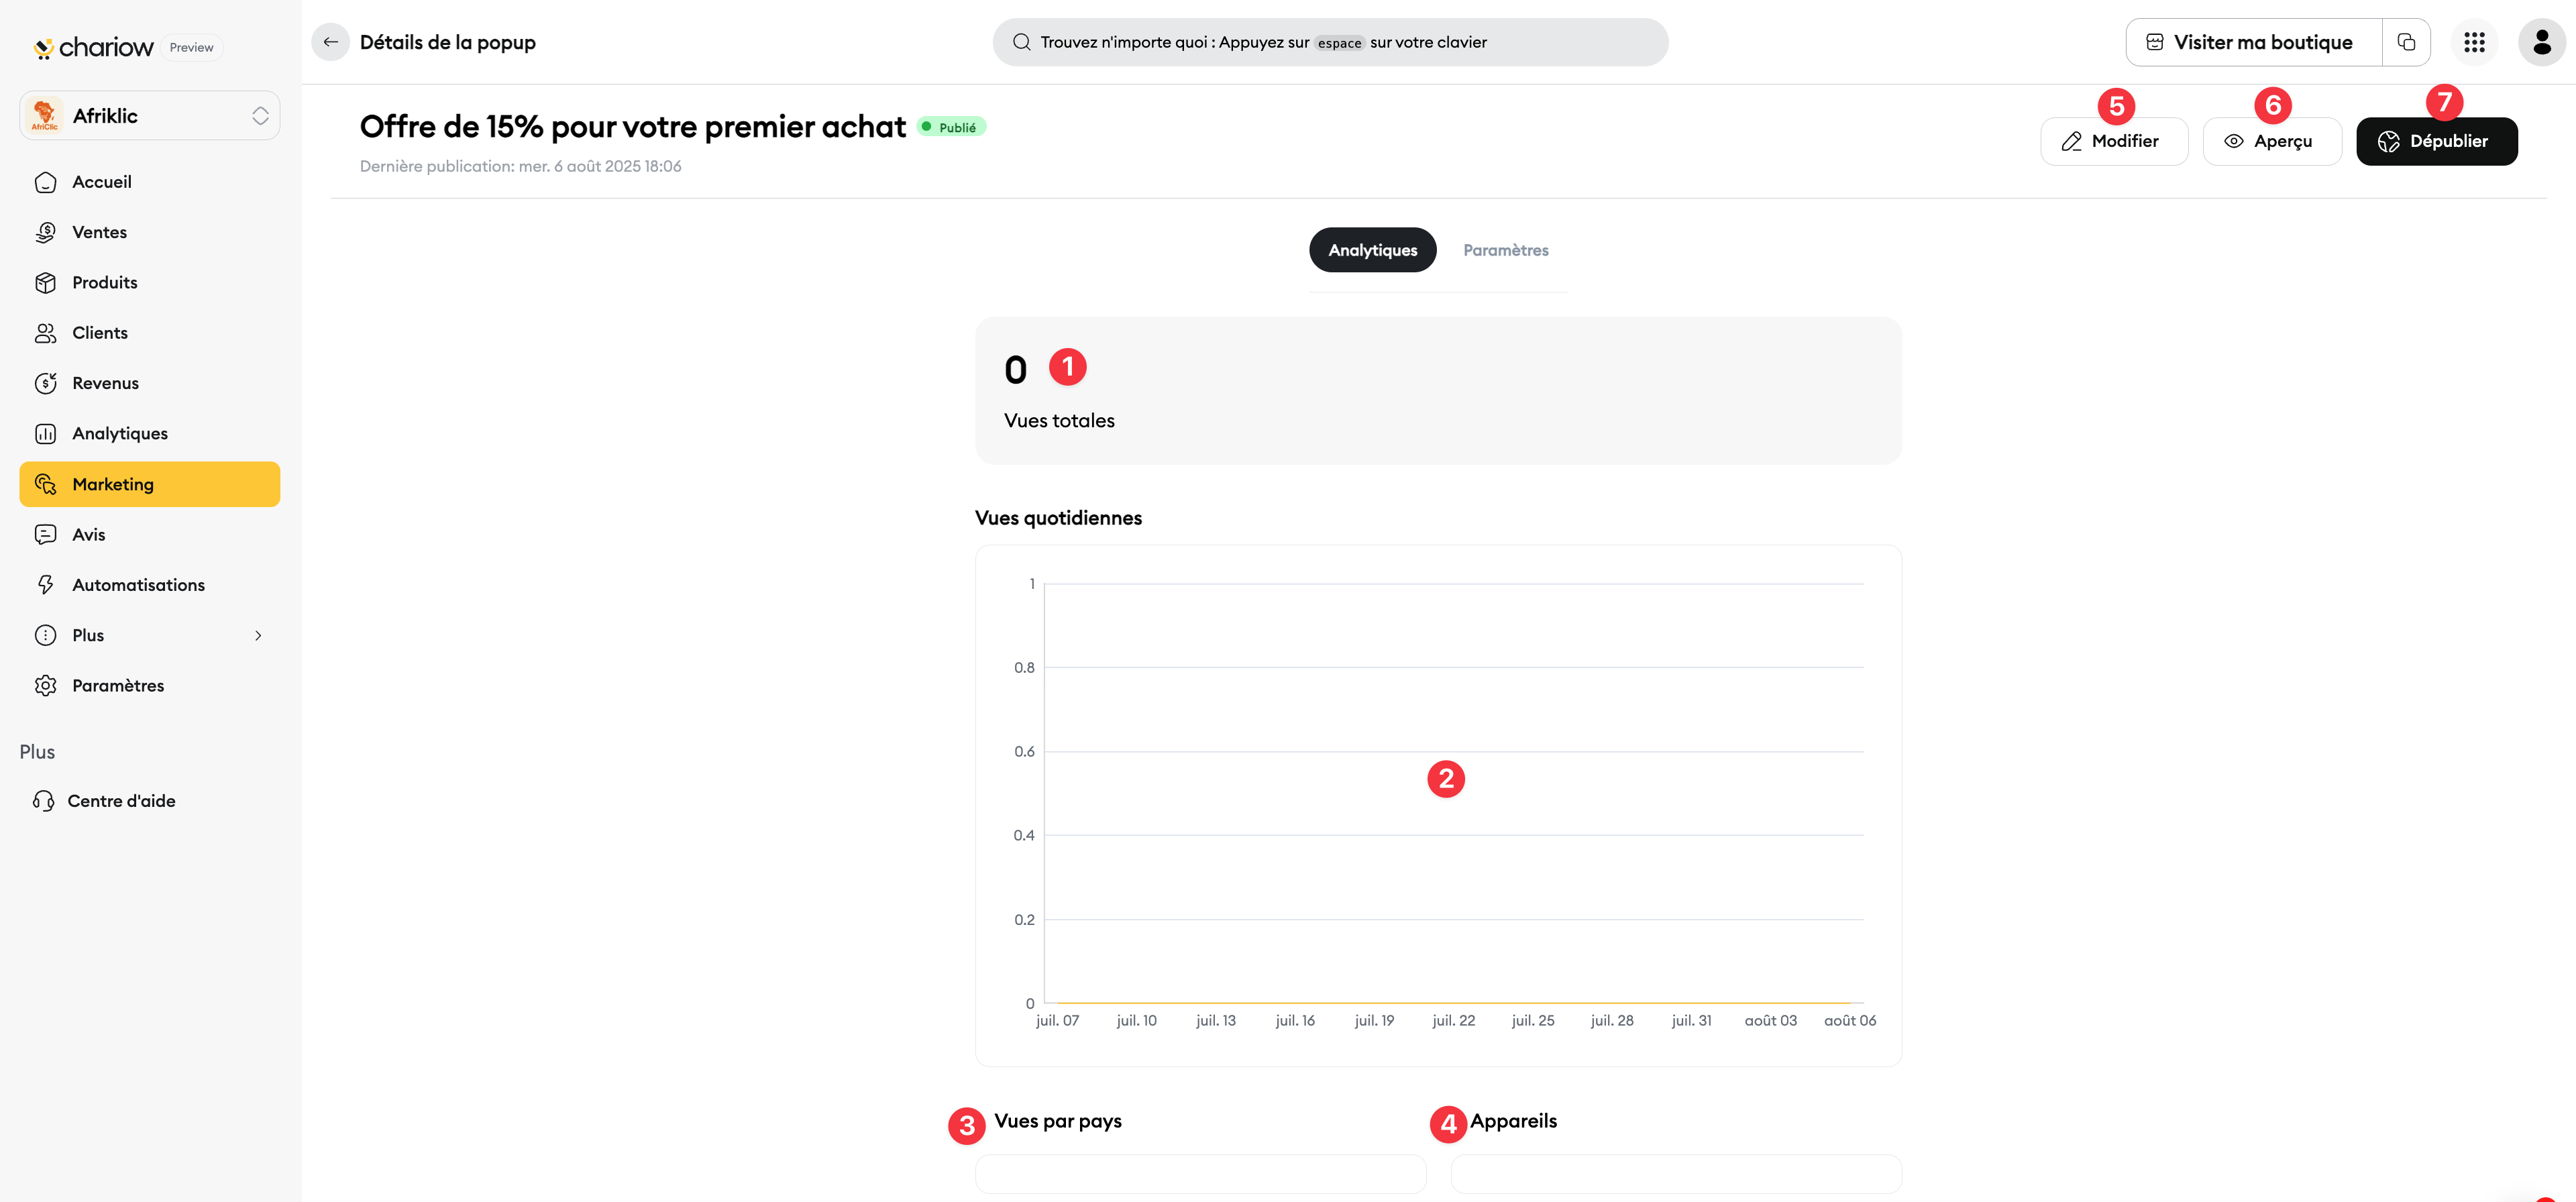Open Visiter ma boutique
This screenshot has width=2576, height=1202.
point(2253,42)
